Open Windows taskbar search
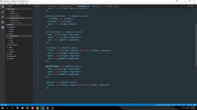The width and height of the screenshot is (197, 110). point(7,108)
